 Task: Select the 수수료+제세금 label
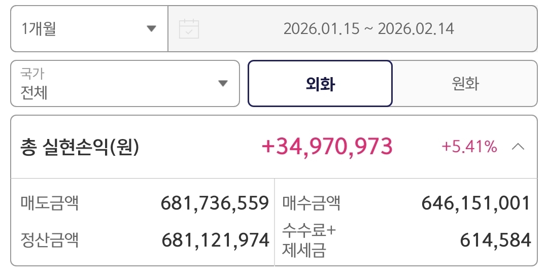tap(309, 239)
